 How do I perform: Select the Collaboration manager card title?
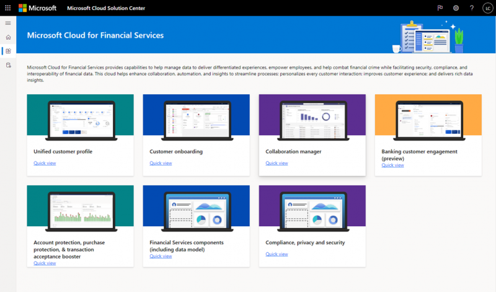point(293,151)
